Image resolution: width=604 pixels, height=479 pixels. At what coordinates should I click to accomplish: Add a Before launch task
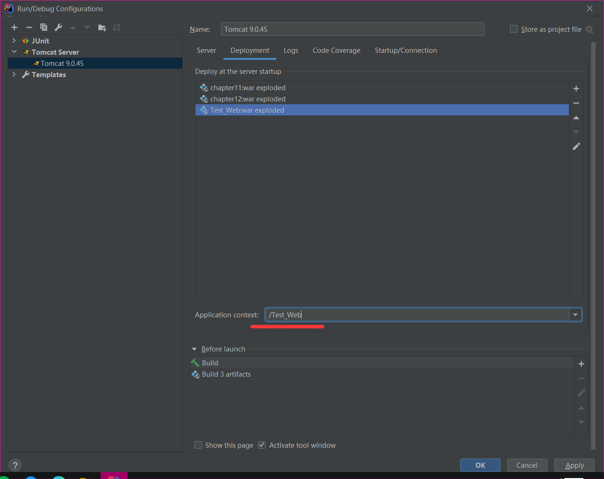coord(581,364)
